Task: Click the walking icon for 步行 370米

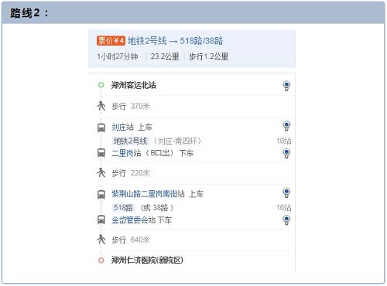Action: click(x=101, y=106)
